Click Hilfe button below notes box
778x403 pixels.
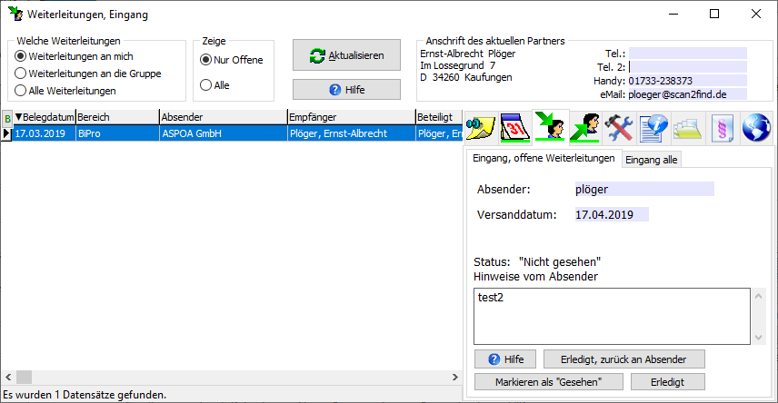pos(505,359)
